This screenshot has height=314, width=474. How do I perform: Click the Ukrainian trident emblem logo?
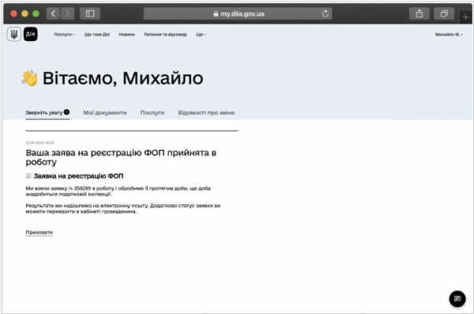point(14,34)
